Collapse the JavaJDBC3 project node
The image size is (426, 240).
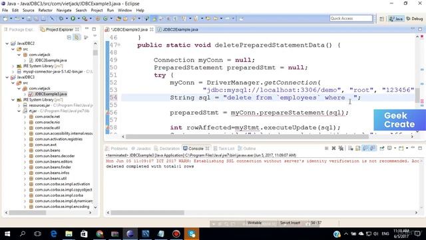click(7, 77)
